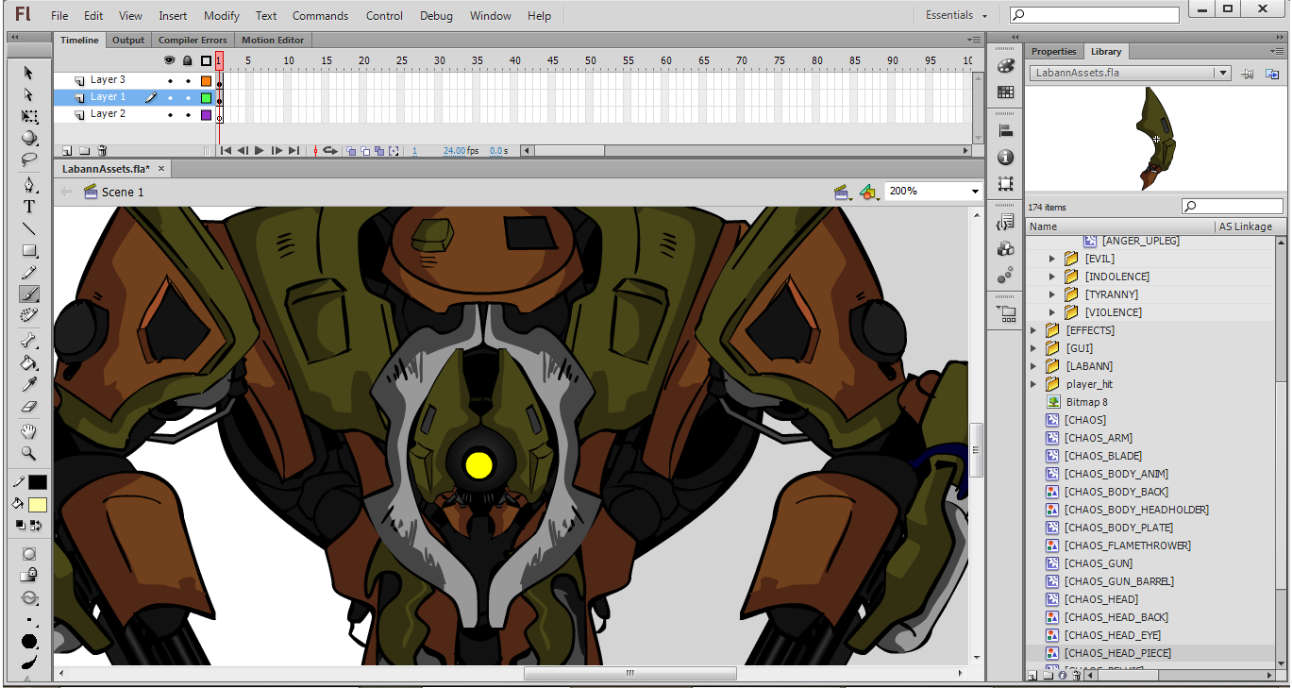Toggle Onion Skin in timeline
The height and width of the screenshot is (688, 1292).
click(x=351, y=151)
